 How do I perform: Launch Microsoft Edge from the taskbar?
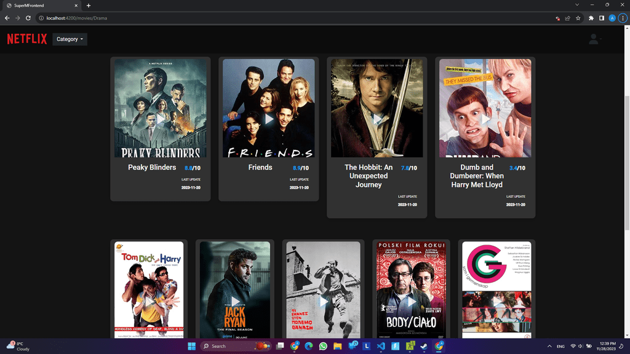pyautogui.click(x=309, y=346)
